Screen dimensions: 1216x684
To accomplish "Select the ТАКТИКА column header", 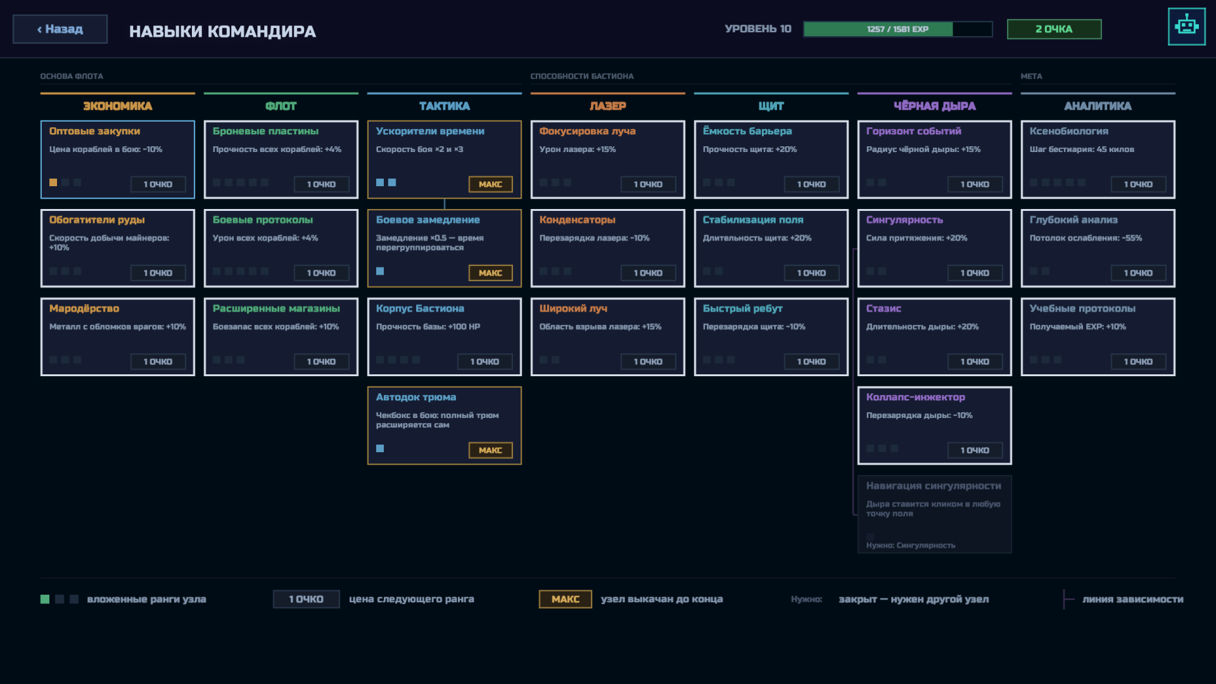I will point(445,106).
